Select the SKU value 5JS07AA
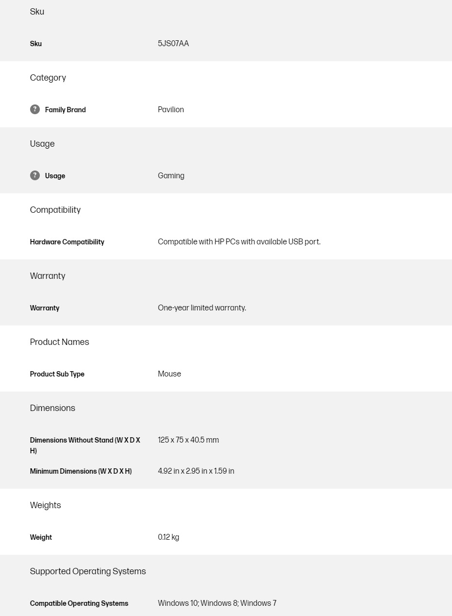Screen dimensions: 452x616 (173, 44)
